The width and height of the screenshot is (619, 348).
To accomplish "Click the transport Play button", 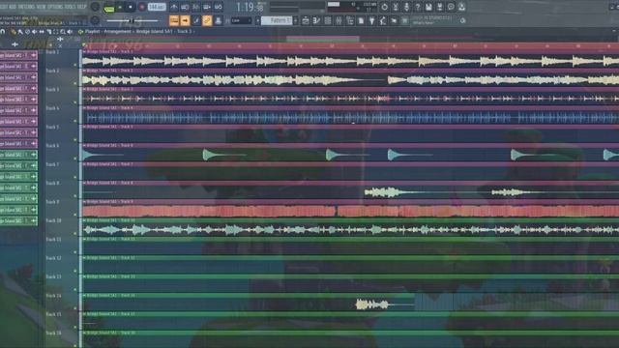I will [x=120, y=7].
